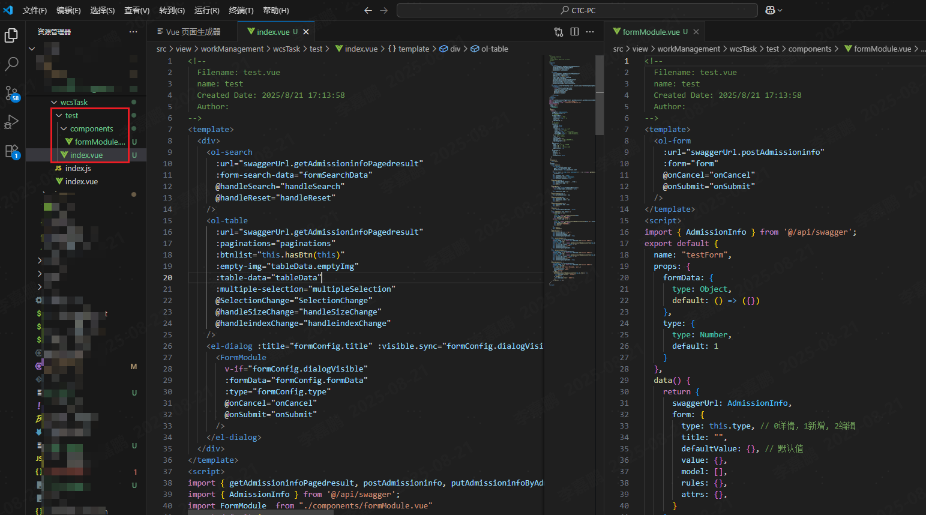Open formModule.vue in the file tree
Screen dimensions: 926x515
click(99, 142)
